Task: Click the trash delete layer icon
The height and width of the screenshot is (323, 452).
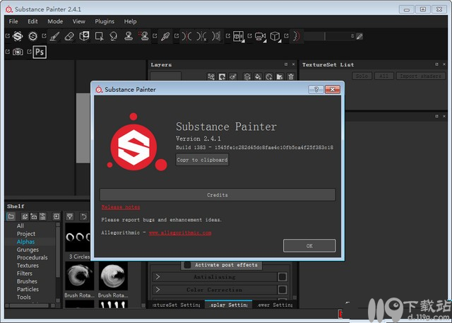Action: tap(291, 76)
